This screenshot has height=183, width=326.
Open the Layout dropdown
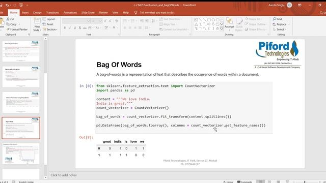49,19
